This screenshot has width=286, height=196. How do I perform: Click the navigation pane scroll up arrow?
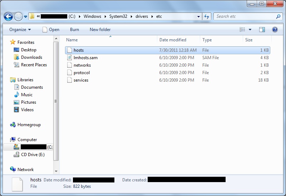pyautogui.click(x=56, y=38)
